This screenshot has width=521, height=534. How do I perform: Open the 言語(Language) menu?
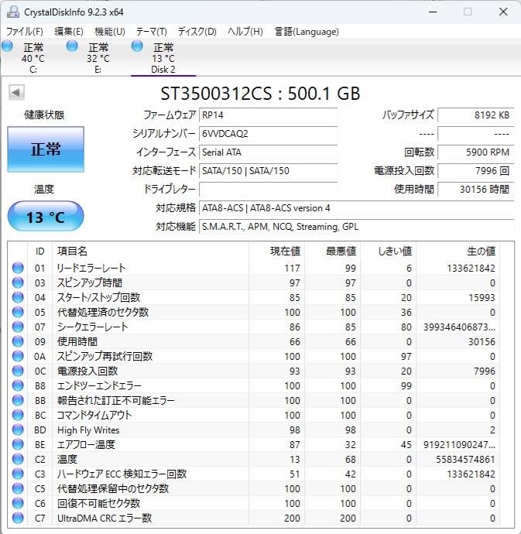click(307, 32)
